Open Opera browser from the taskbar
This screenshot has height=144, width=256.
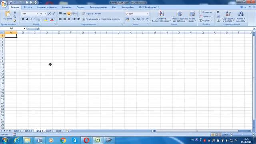click(86, 140)
